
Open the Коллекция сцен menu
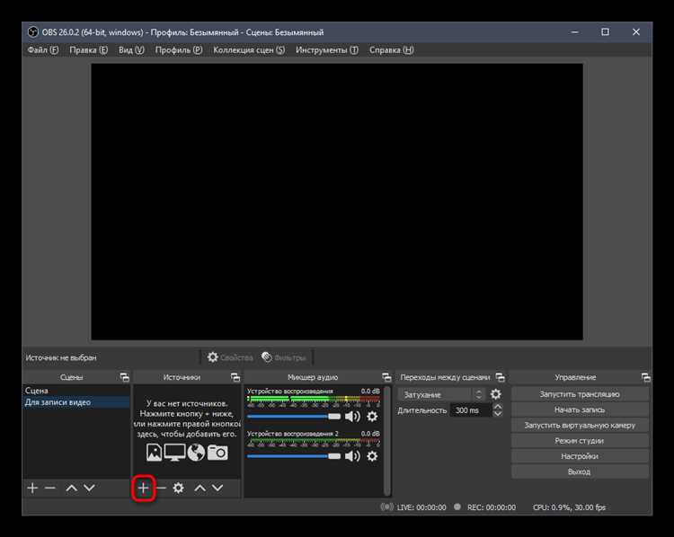249,49
